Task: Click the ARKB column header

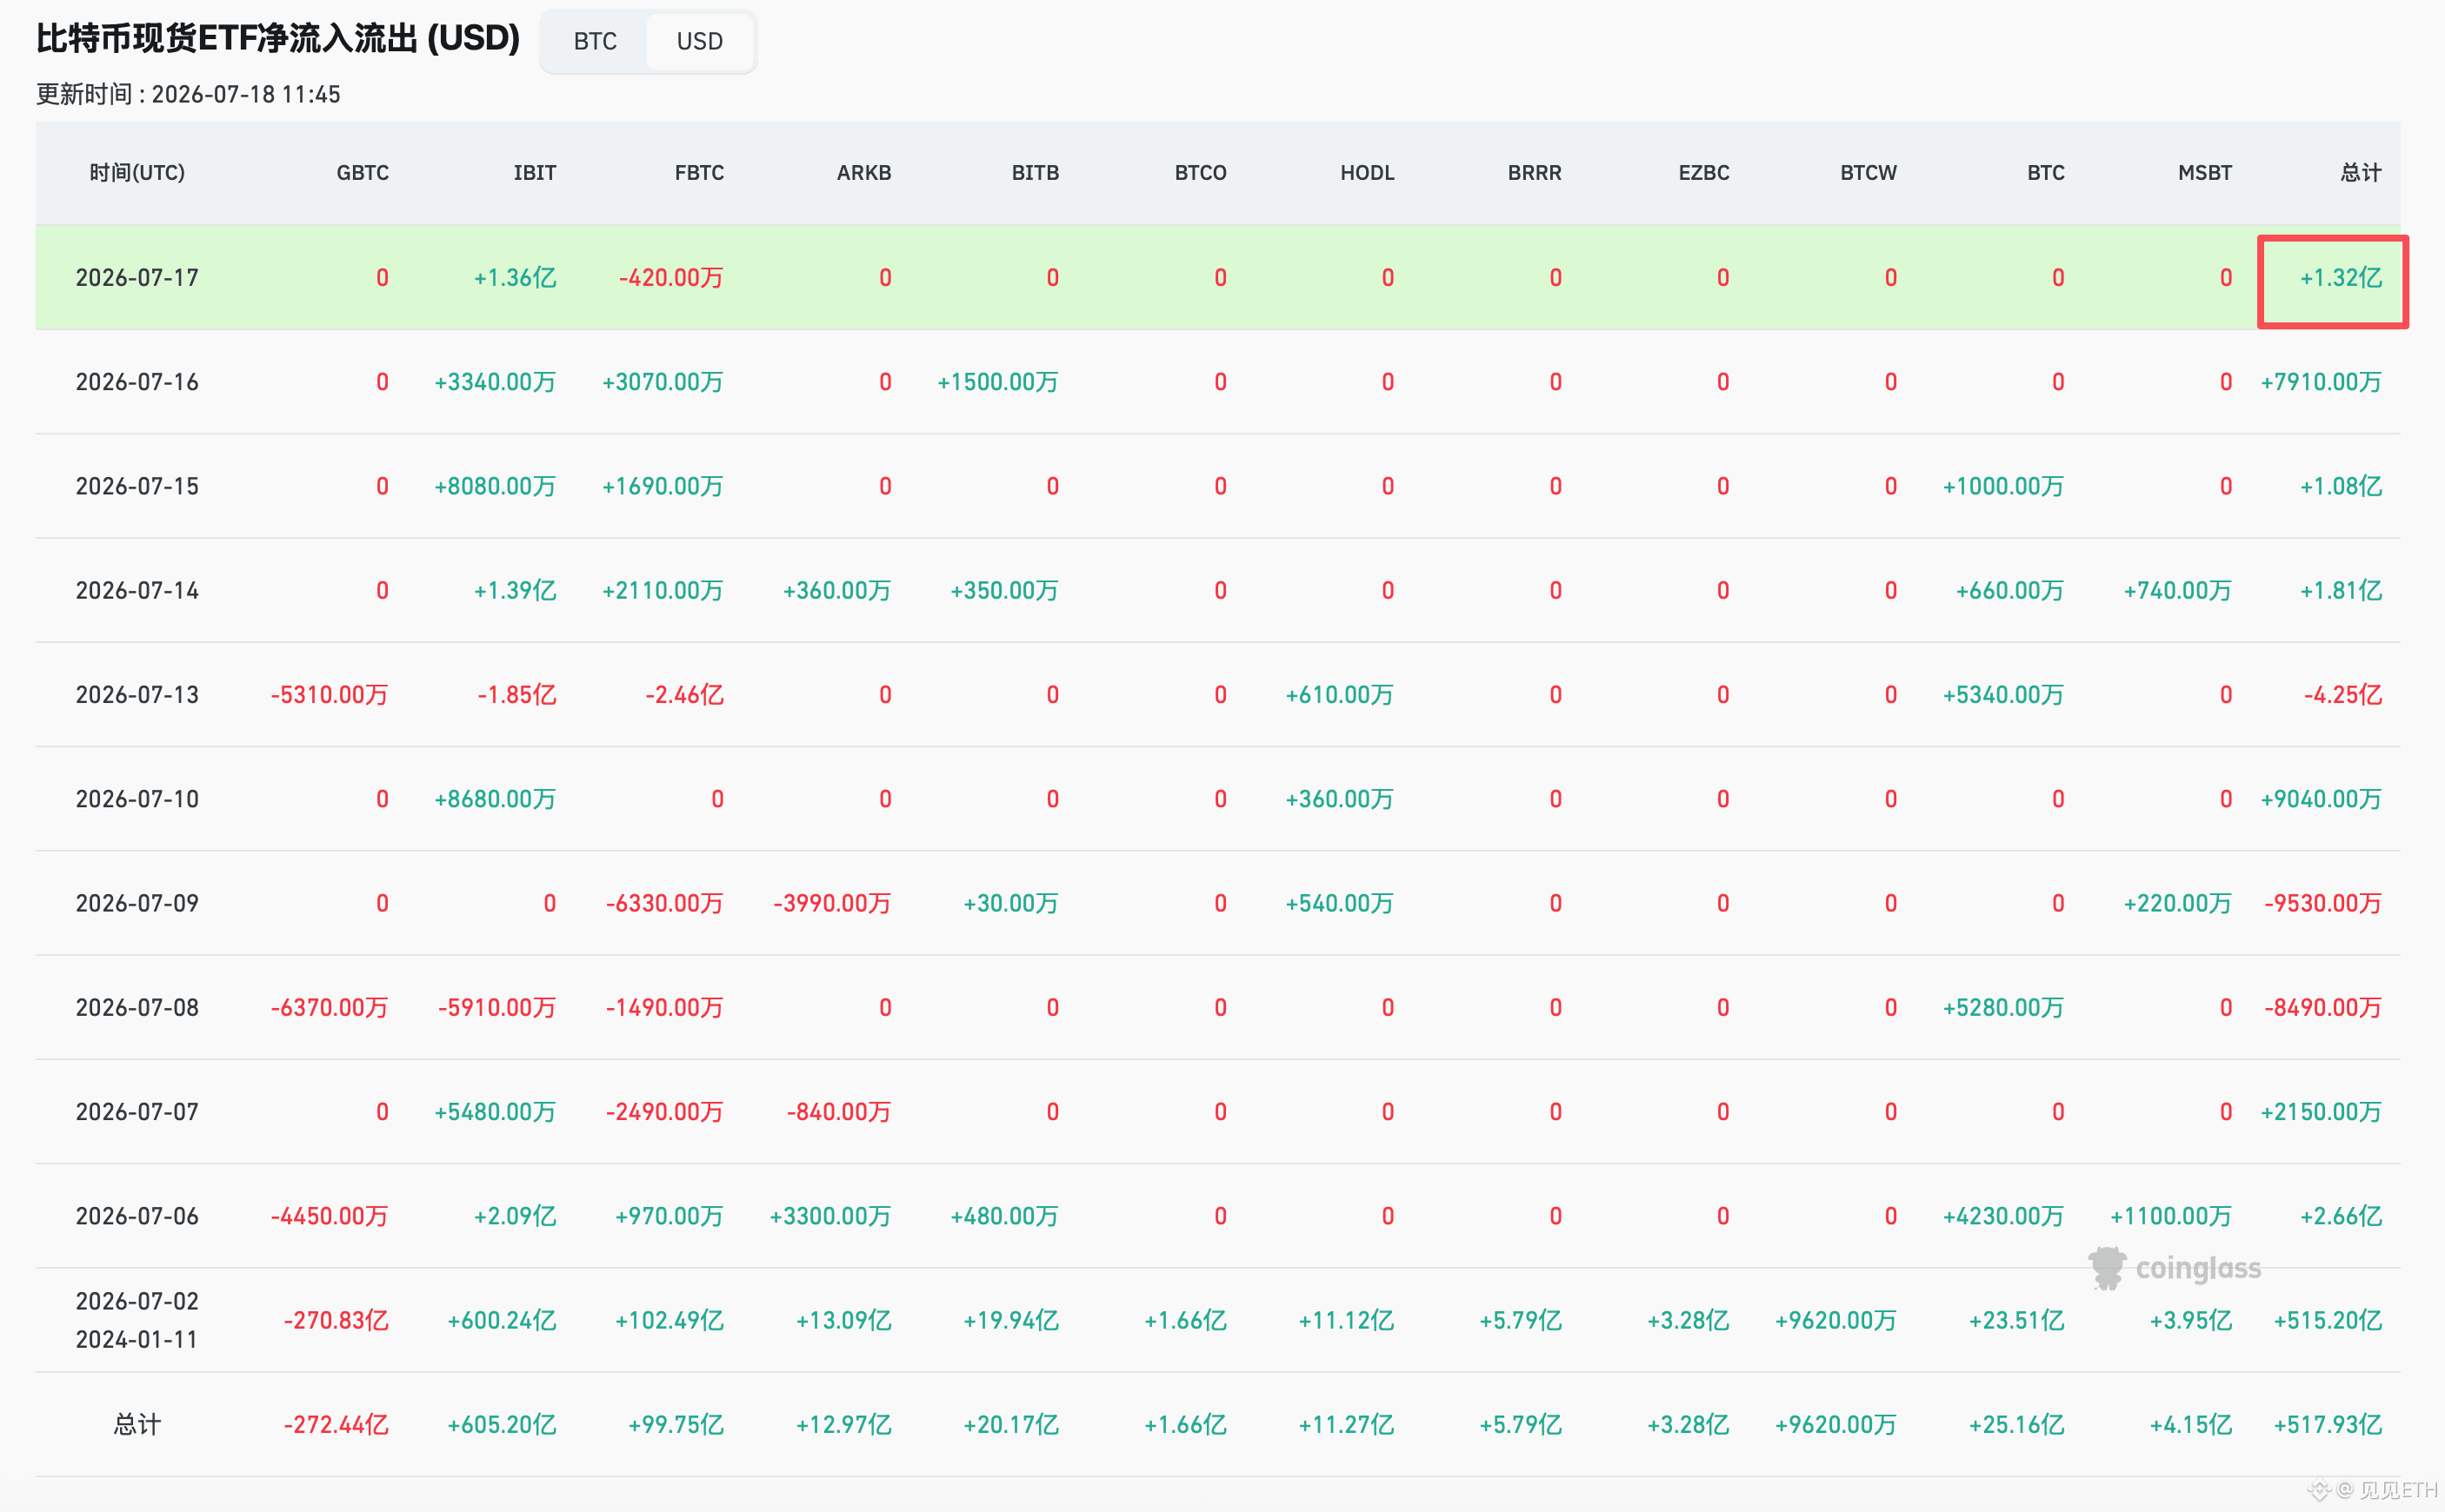Action: [x=863, y=173]
